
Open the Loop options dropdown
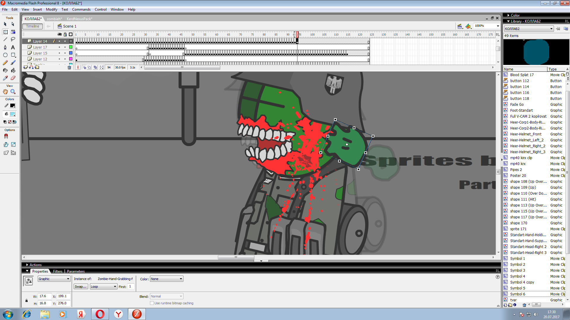click(103, 287)
